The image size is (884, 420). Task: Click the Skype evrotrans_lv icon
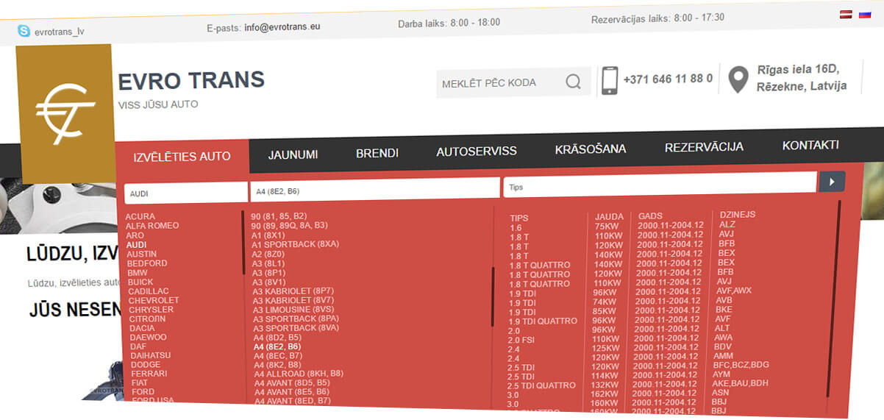[24, 31]
